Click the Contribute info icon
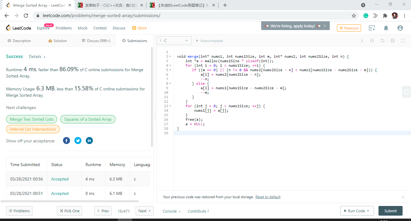The image size is (411, 221). pos(208,211)
